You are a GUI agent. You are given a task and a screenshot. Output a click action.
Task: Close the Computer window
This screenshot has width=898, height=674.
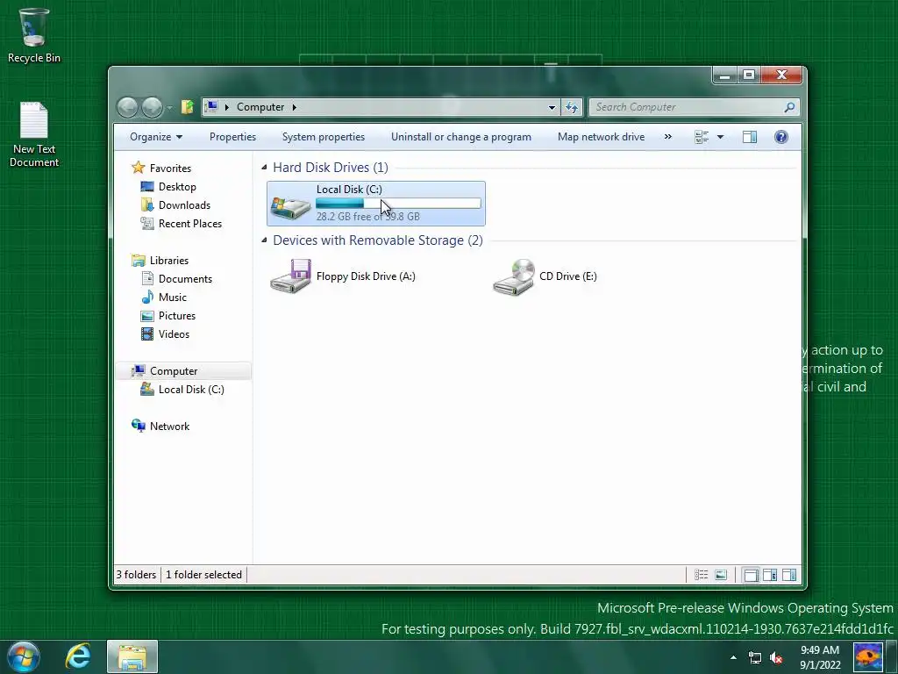click(781, 75)
